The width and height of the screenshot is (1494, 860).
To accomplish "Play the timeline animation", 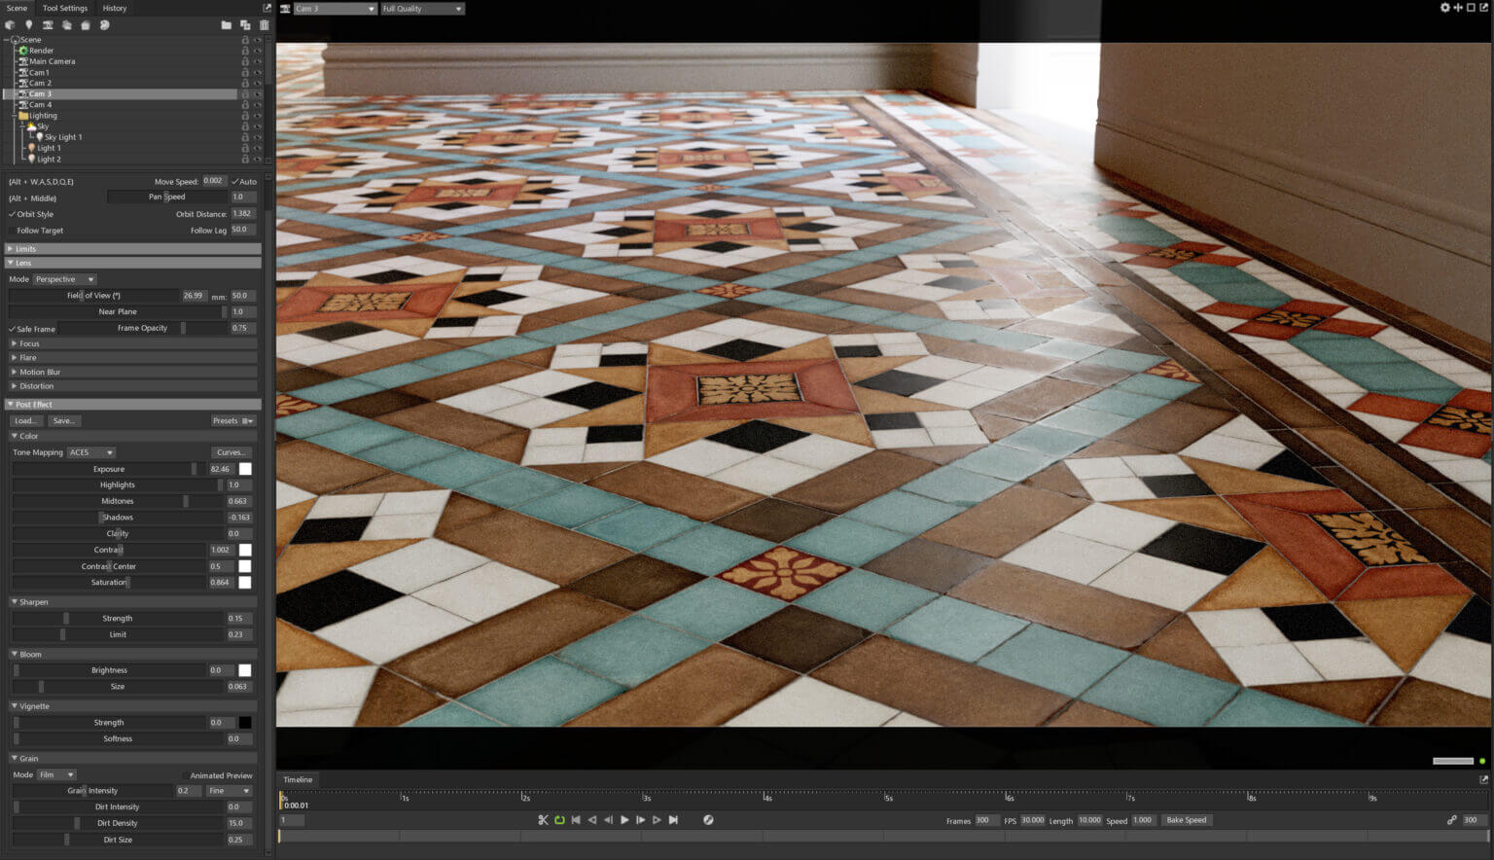I will click(x=624, y=820).
